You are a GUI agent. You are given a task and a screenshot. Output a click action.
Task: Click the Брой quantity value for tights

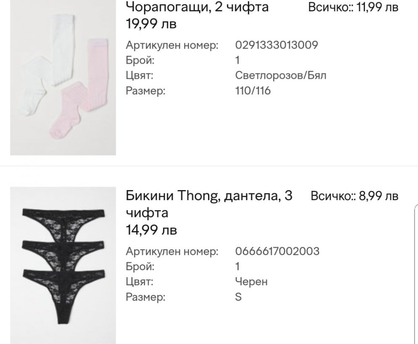coord(237,60)
